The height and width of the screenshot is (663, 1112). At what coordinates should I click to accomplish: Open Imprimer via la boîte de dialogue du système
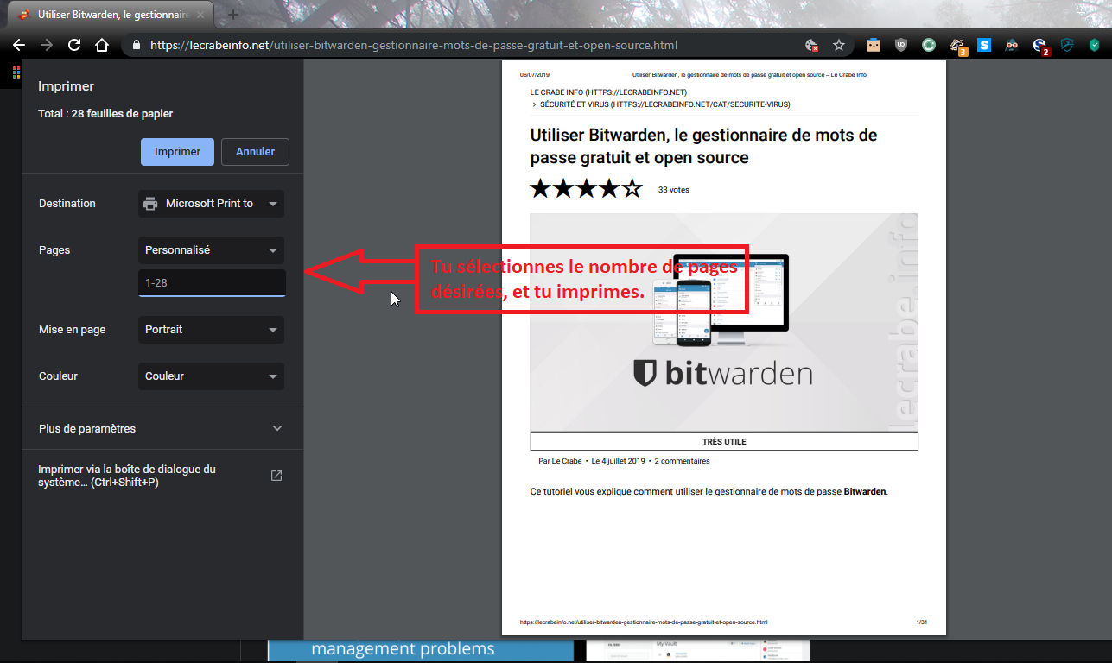(x=162, y=476)
